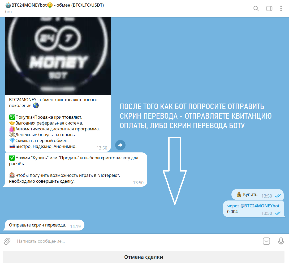This screenshot has height=265, width=289.
Task: Start voice message with microphone icon
Action: 281,241
